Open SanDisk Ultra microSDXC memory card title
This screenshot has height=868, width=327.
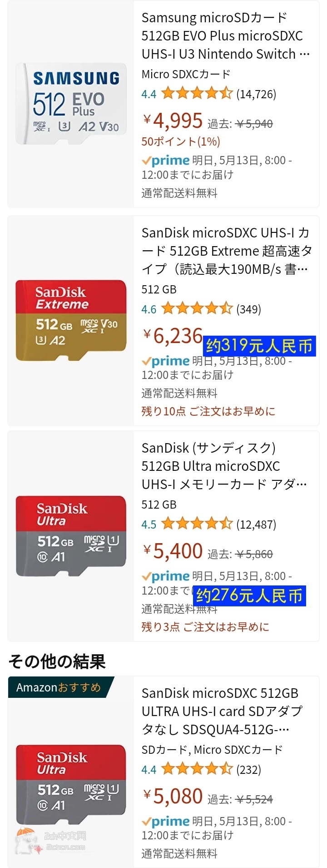(224, 466)
